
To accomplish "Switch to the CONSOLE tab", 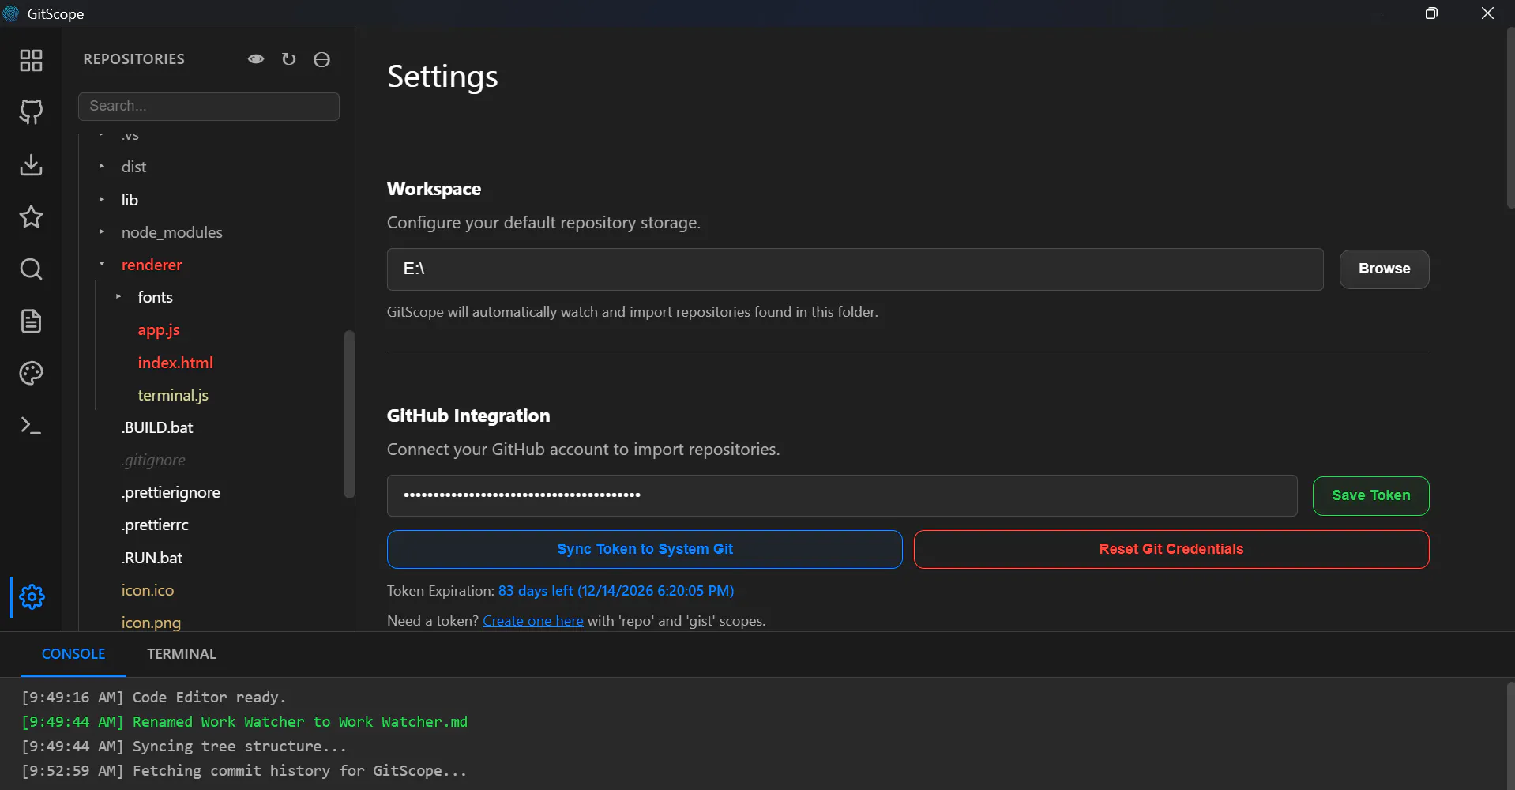I will (x=73, y=654).
